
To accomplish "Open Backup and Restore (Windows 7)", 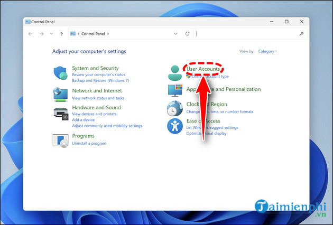I will pyautogui.click(x=100, y=80).
